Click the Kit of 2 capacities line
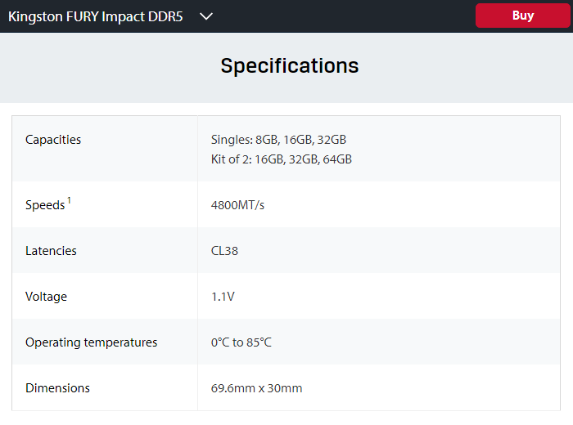The height and width of the screenshot is (425, 573). pos(281,159)
